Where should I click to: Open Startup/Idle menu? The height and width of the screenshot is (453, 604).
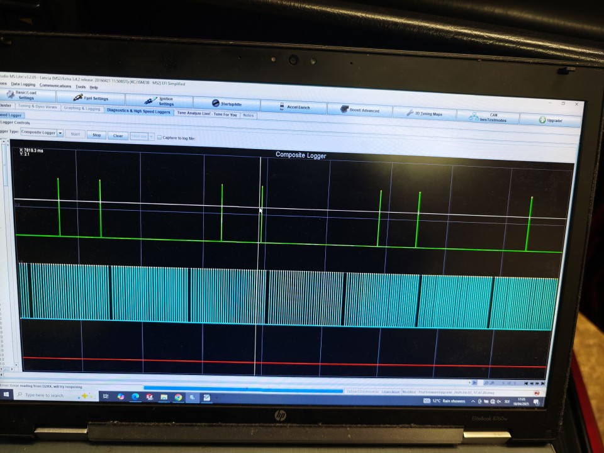click(x=226, y=104)
